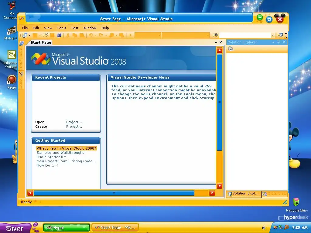
Task: Open the Window menu
Action: [90, 28]
